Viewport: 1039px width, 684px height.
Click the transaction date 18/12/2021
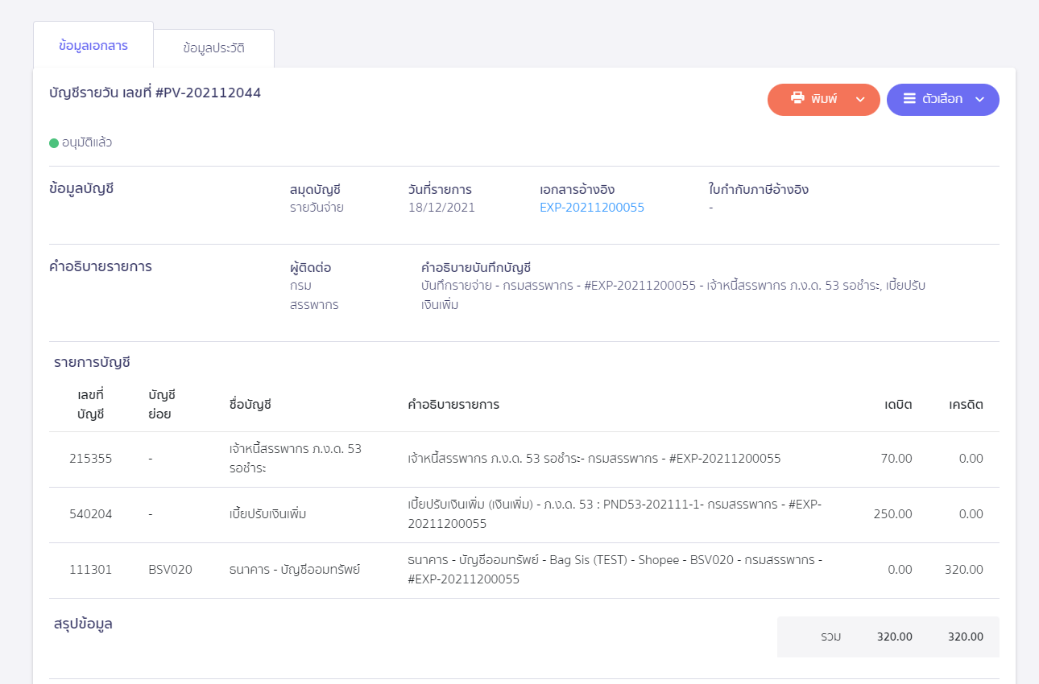[x=441, y=208]
